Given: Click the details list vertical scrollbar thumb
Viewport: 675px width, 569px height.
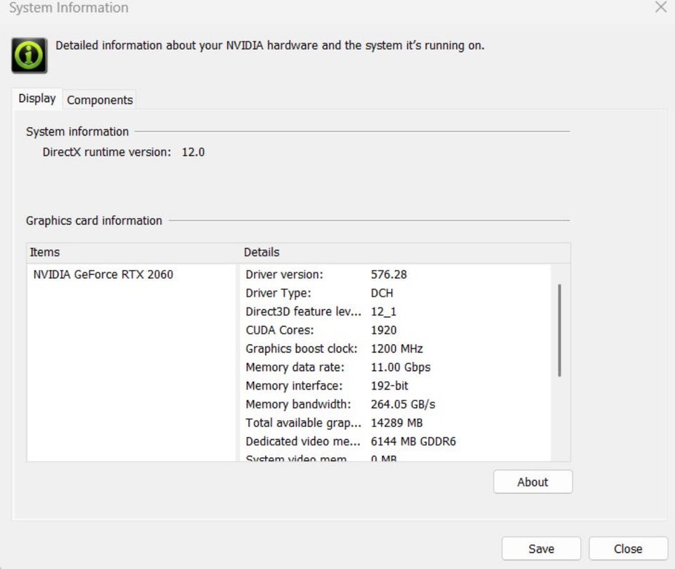Looking at the screenshot, I should point(559,329).
